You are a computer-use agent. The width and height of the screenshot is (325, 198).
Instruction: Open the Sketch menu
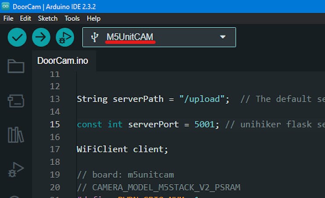point(48,18)
